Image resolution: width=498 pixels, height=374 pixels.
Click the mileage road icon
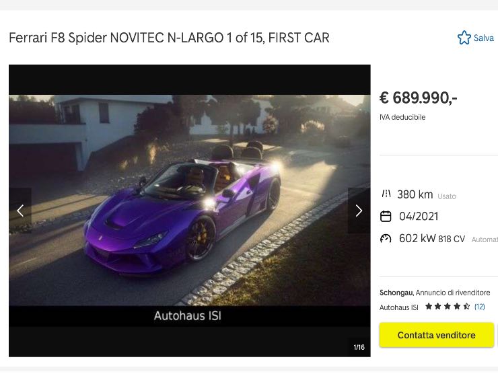[386, 194]
